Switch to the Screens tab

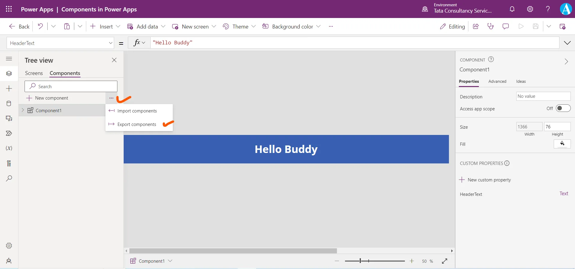click(34, 73)
